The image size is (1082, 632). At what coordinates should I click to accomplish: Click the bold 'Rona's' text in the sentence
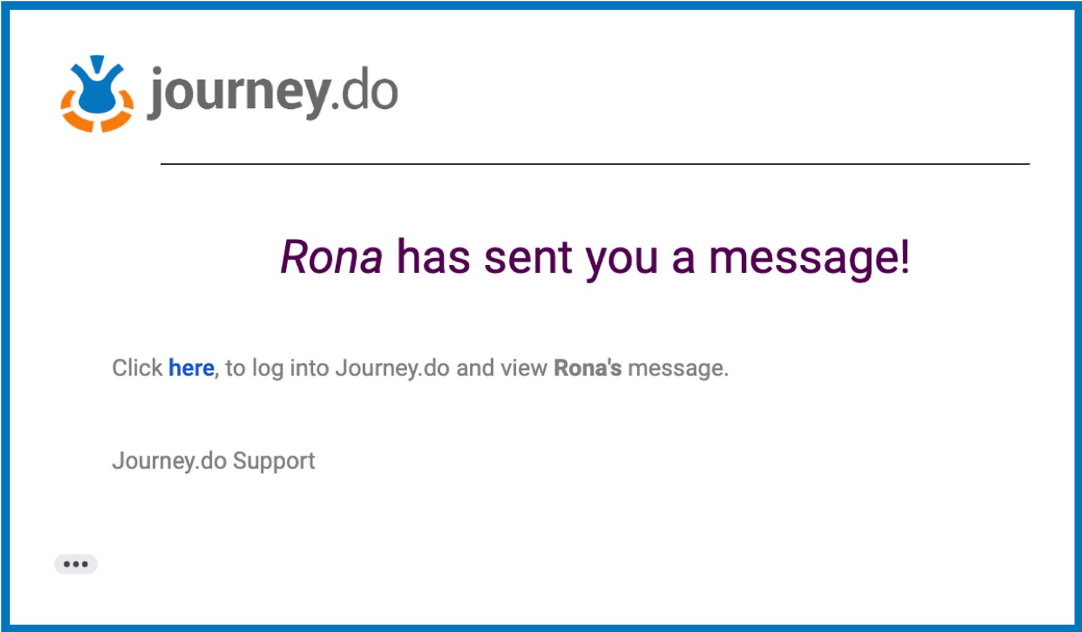click(588, 368)
